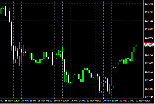Click the 20 Nov 18:00 time label
The image size is (155, 104).
pyautogui.click(x=127, y=101)
